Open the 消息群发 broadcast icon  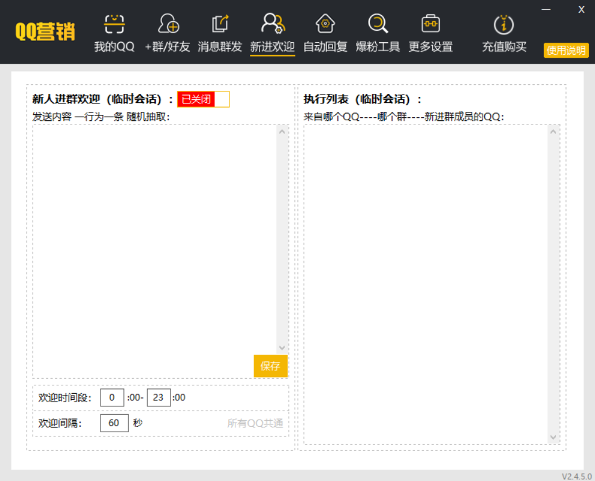click(220, 24)
